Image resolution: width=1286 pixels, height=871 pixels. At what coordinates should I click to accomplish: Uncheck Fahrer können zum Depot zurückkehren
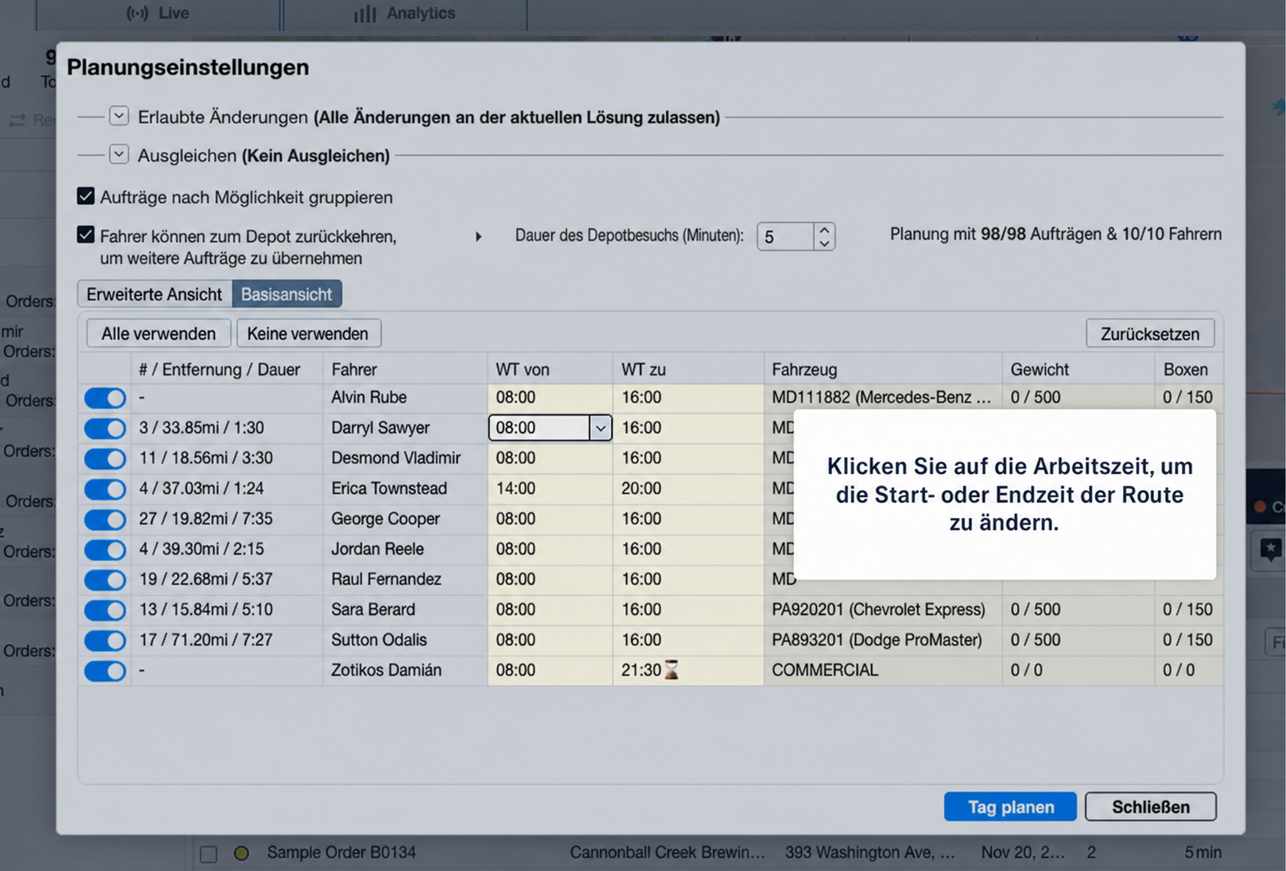[86, 235]
